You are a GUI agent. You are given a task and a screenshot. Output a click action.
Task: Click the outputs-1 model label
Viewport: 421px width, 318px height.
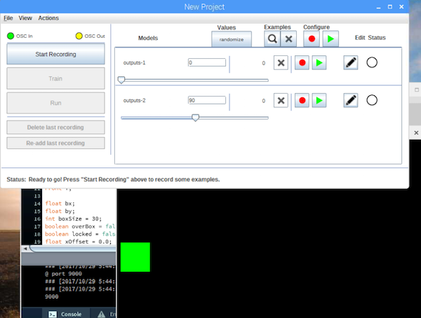[x=134, y=63]
